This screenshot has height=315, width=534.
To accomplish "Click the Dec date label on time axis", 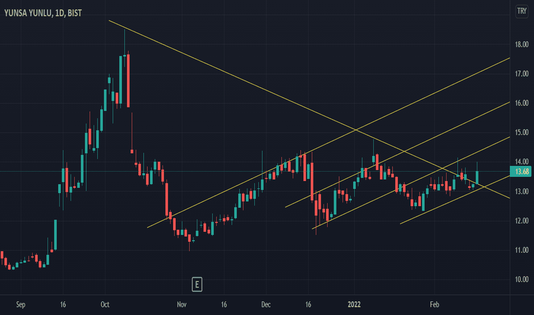I will (x=266, y=305).
